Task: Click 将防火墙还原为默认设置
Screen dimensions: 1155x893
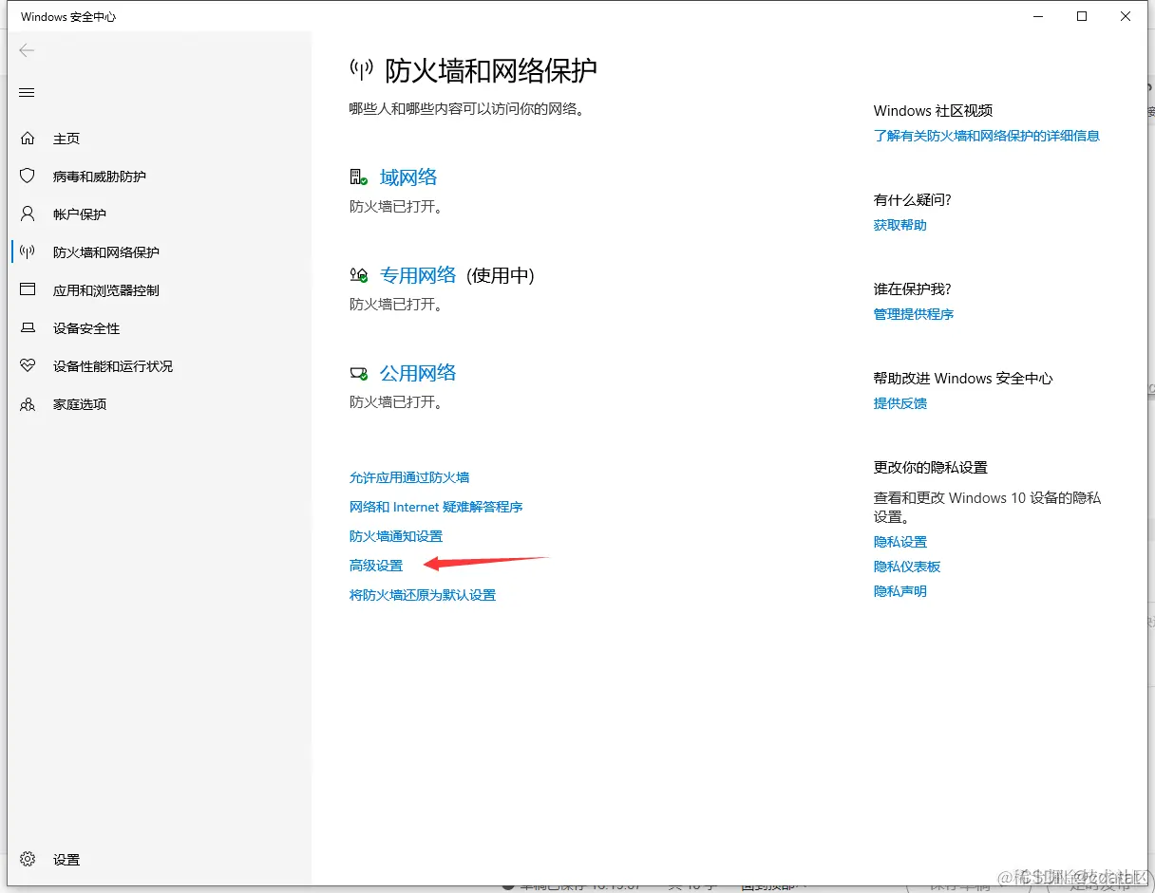Action: (423, 595)
